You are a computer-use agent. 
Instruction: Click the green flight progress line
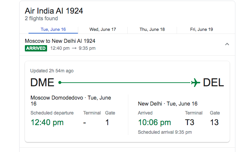tap(126, 83)
